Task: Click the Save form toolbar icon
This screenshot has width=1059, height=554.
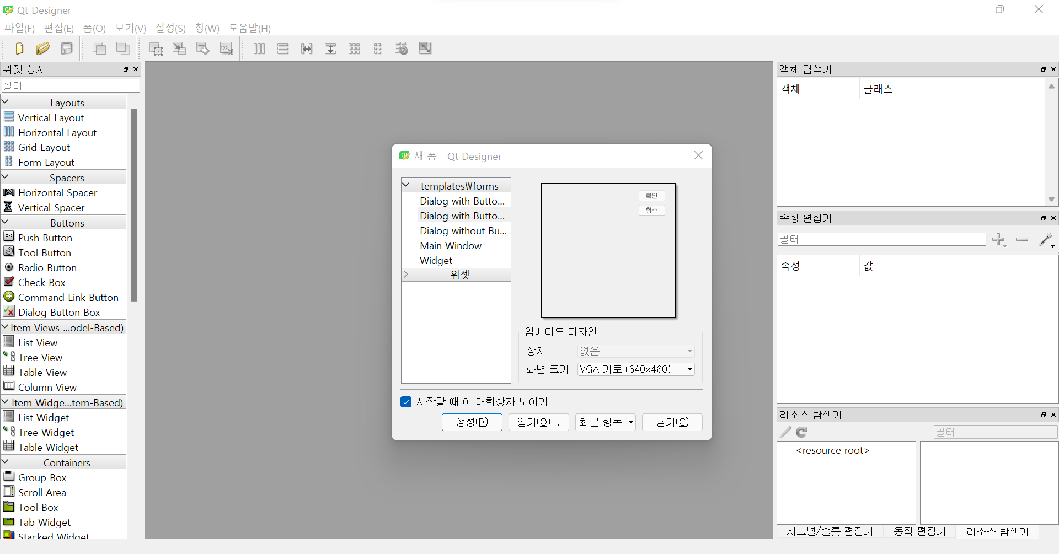Action: coord(67,49)
